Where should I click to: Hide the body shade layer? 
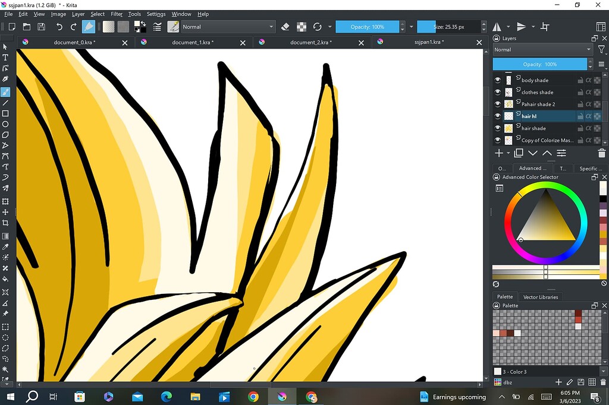click(x=498, y=80)
